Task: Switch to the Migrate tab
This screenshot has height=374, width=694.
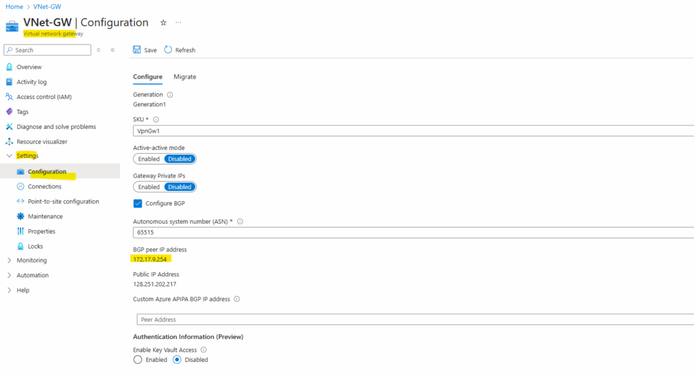Action: pos(184,77)
